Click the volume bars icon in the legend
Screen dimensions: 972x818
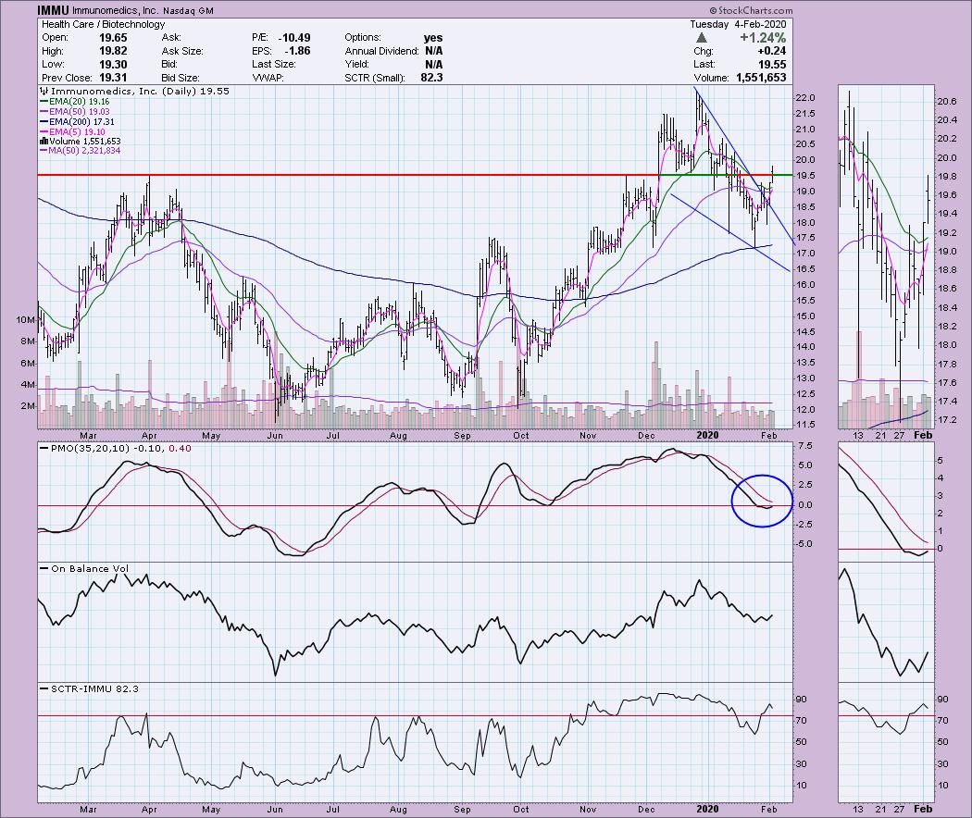44,142
